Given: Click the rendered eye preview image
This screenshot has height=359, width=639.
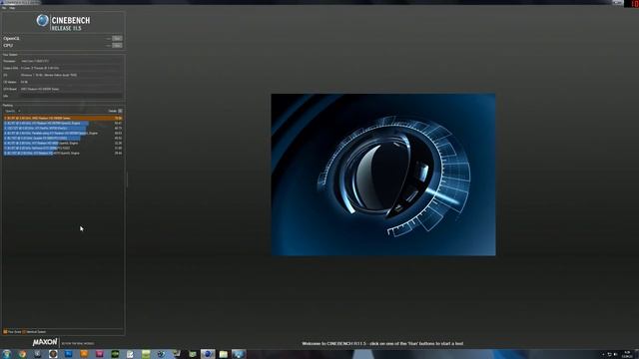Looking at the screenshot, I should tap(383, 175).
